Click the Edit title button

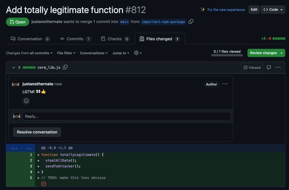[254, 10]
